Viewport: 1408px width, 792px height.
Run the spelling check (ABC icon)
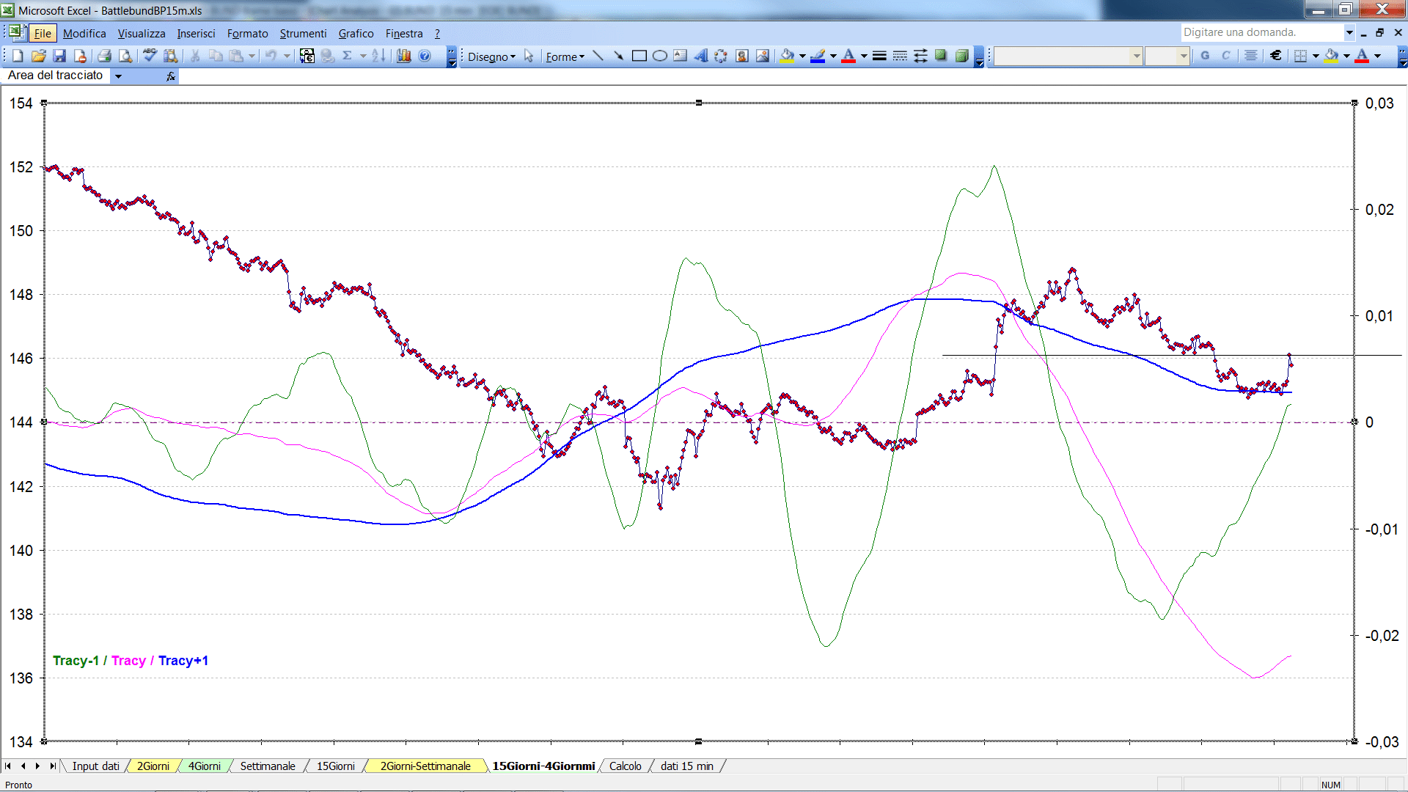coord(150,56)
